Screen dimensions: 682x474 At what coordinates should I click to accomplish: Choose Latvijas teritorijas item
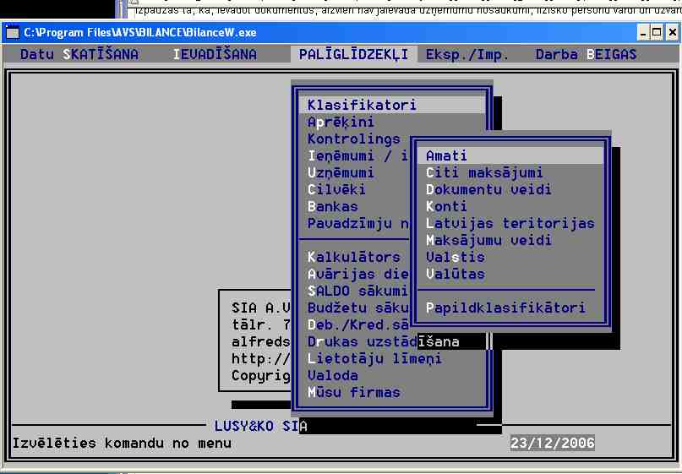pyautogui.click(x=510, y=223)
